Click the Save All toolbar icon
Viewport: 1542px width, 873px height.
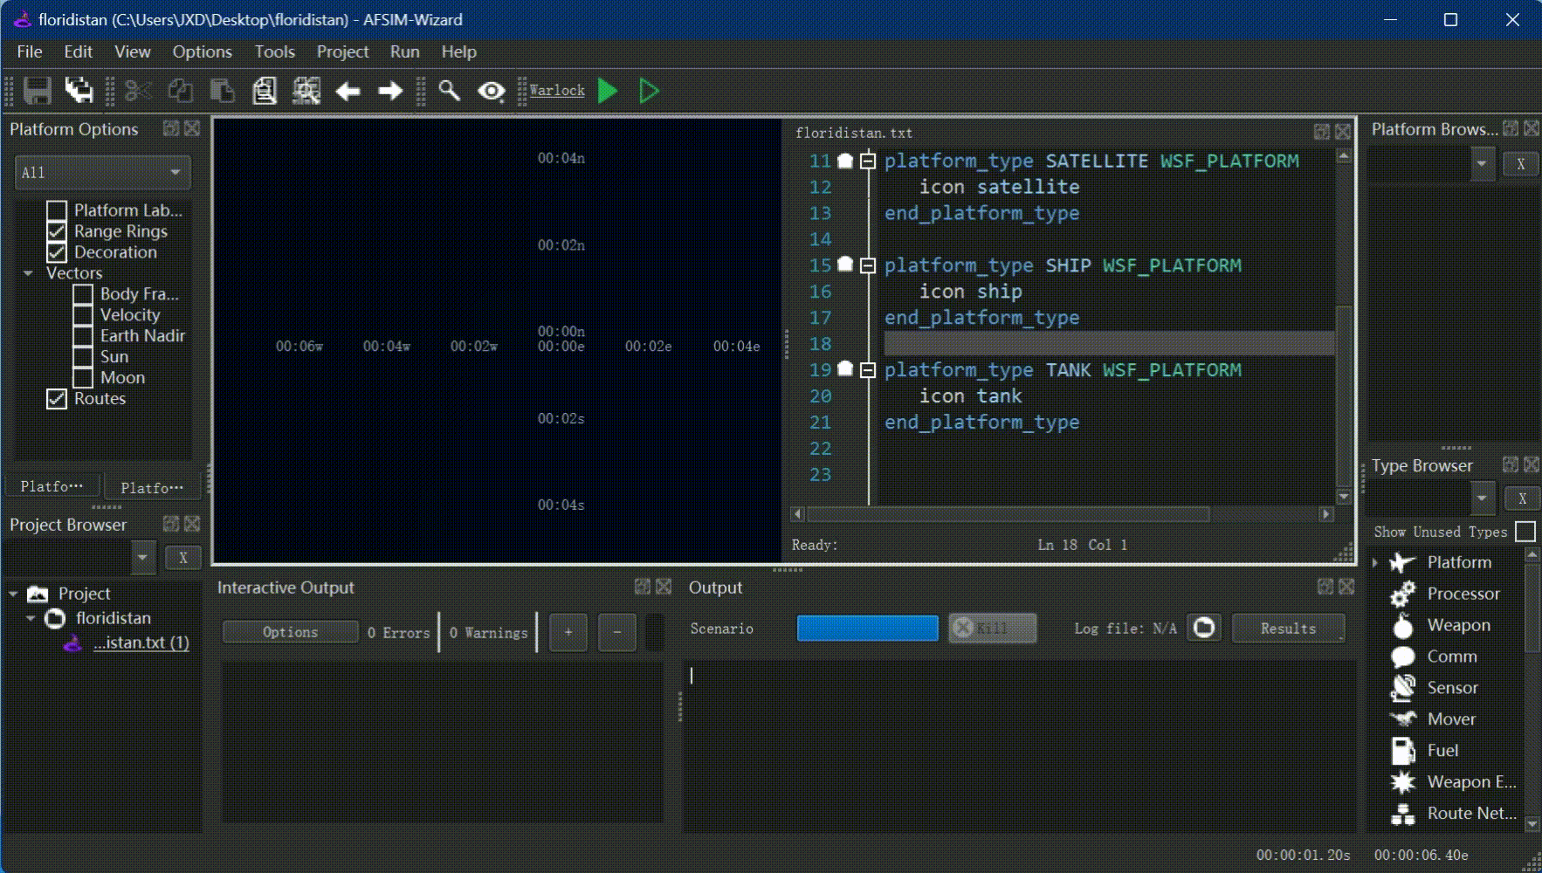[79, 91]
